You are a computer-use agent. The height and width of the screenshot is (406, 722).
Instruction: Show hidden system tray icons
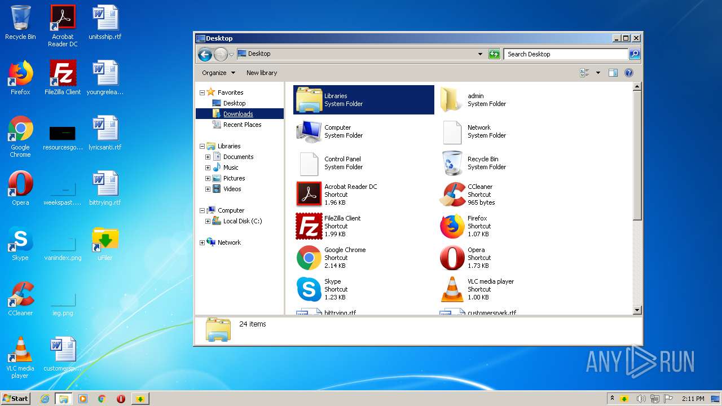(612, 399)
